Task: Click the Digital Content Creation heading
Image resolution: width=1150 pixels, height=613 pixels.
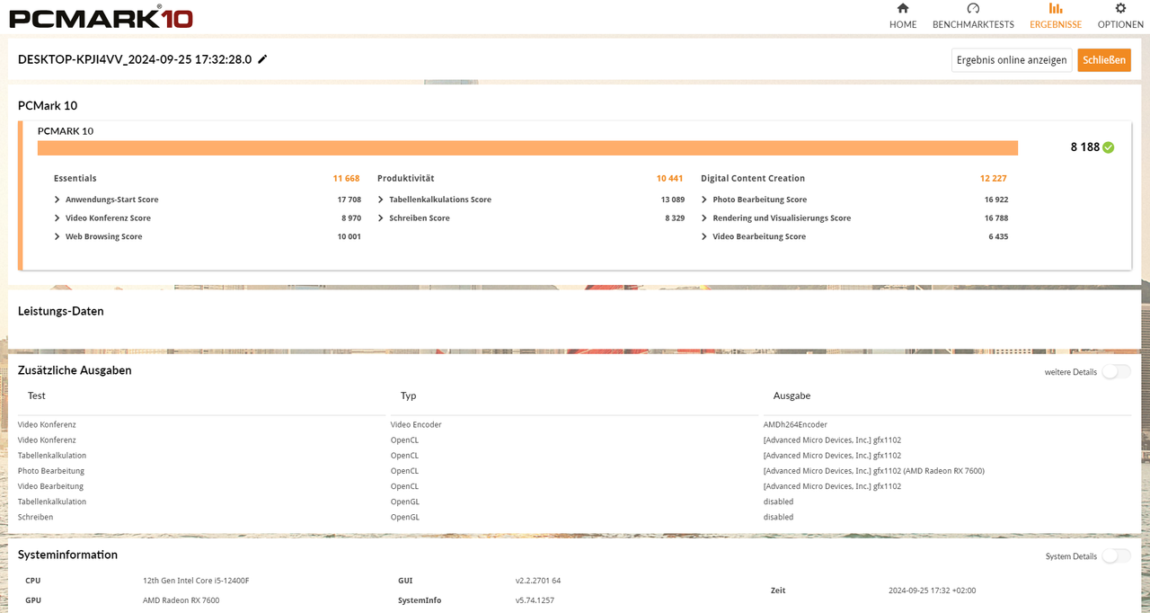Action: click(x=753, y=178)
